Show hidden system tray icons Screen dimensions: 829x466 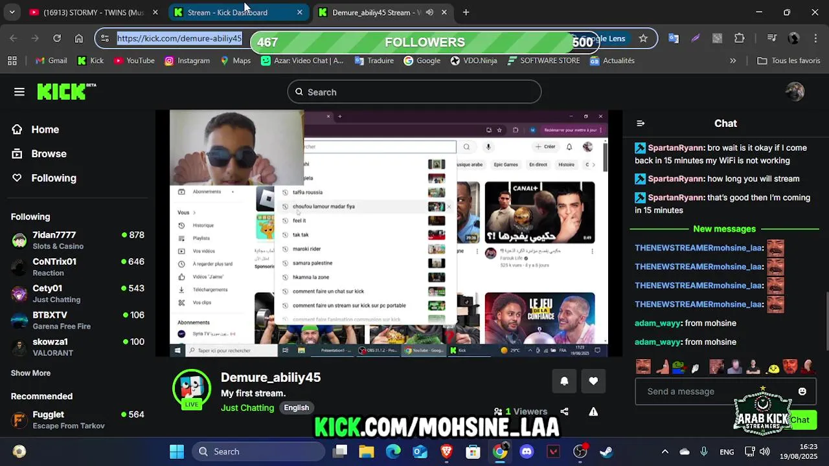click(664, 452)
